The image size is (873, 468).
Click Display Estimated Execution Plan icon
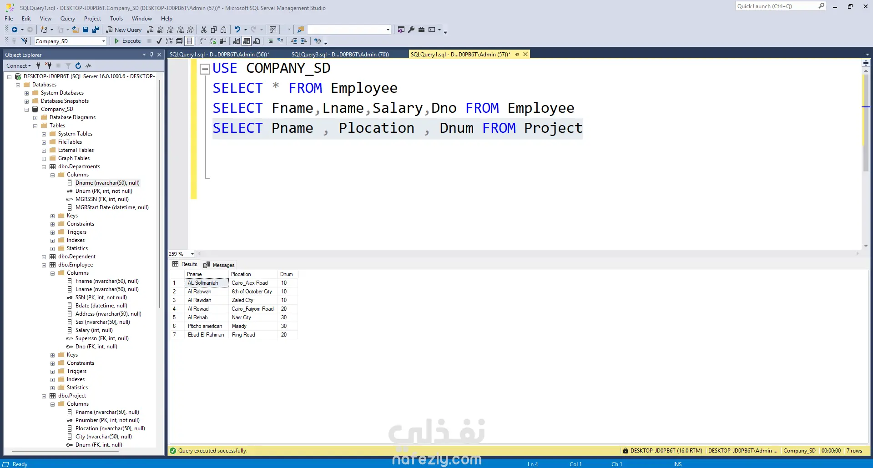coord(169,41)
